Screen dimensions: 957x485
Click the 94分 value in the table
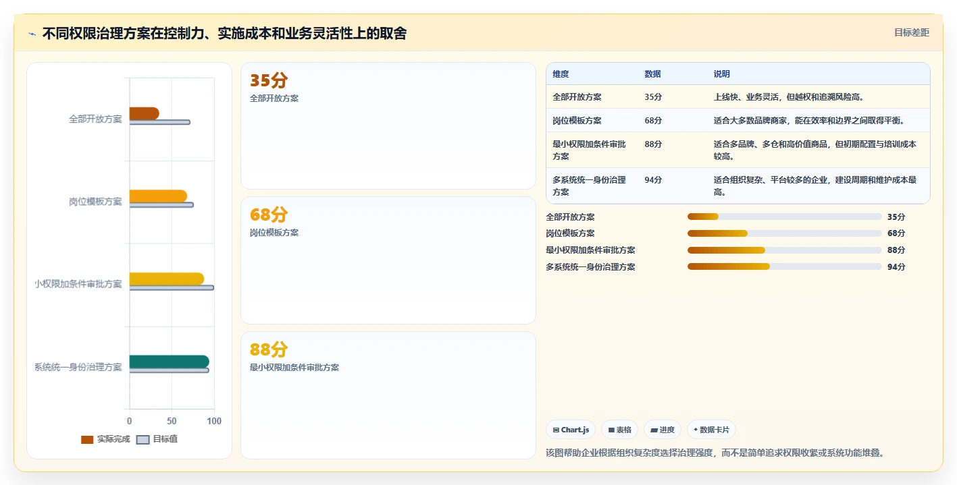coord(653,180)
